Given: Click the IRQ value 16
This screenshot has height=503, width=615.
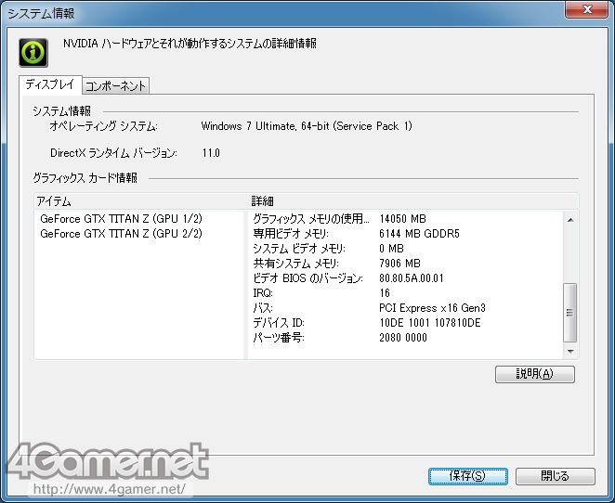Looking at the screenshot, I should [x=385, y=293].
